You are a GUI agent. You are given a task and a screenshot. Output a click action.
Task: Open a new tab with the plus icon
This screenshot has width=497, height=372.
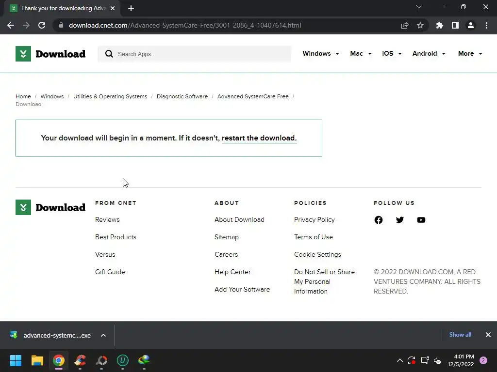coord(131,8)
